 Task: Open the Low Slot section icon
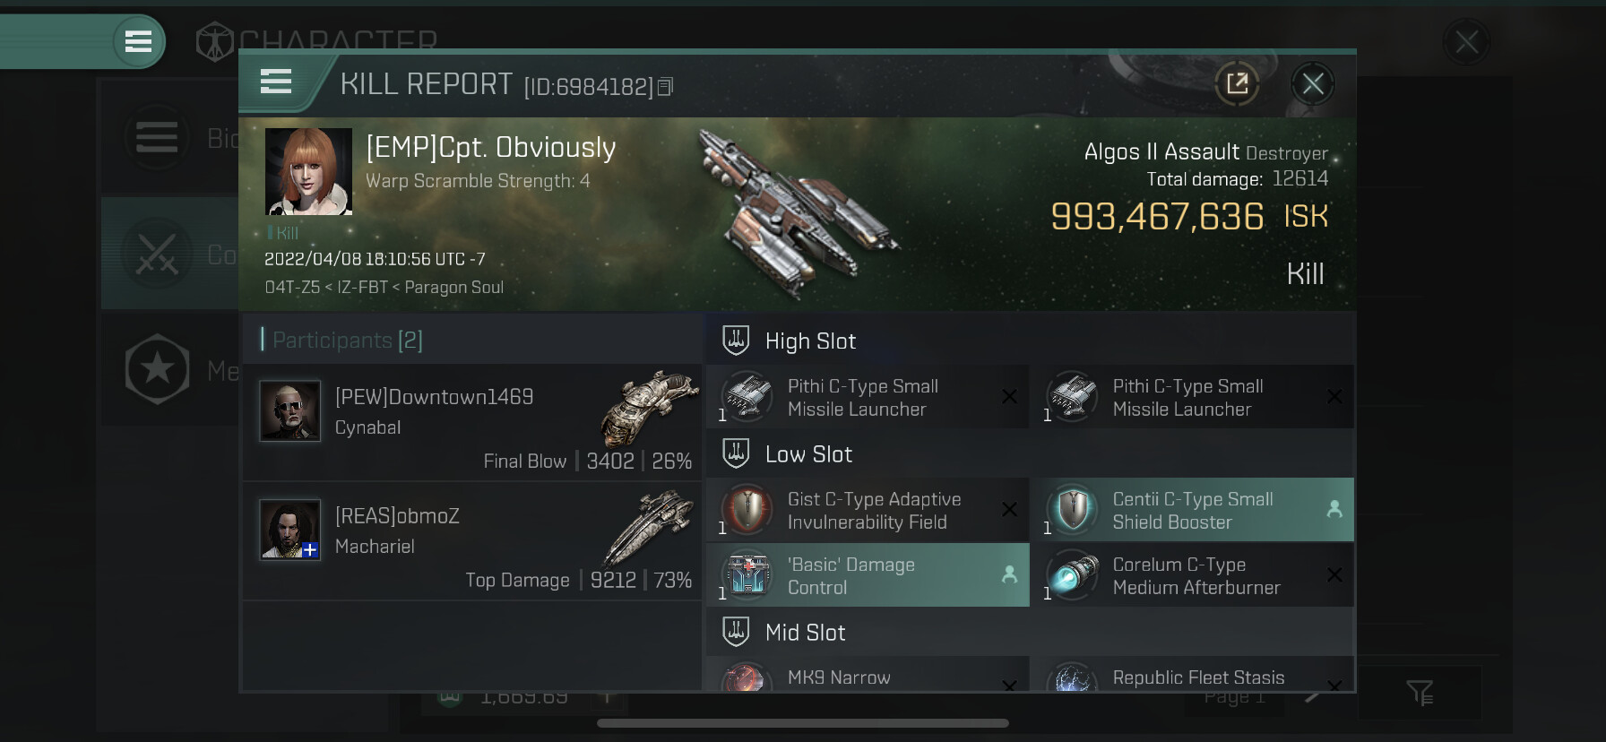[x=736, y=453]
